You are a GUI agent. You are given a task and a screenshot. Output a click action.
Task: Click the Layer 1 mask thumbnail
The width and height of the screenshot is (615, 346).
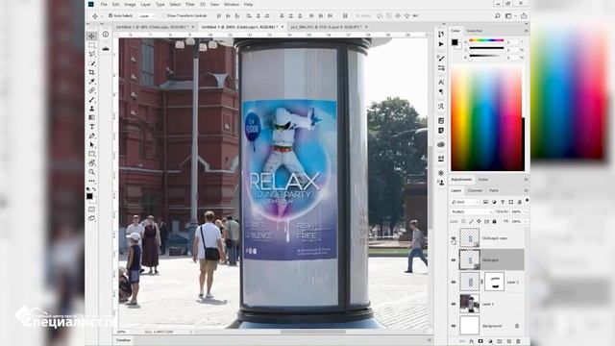click(x=494, y=282)
